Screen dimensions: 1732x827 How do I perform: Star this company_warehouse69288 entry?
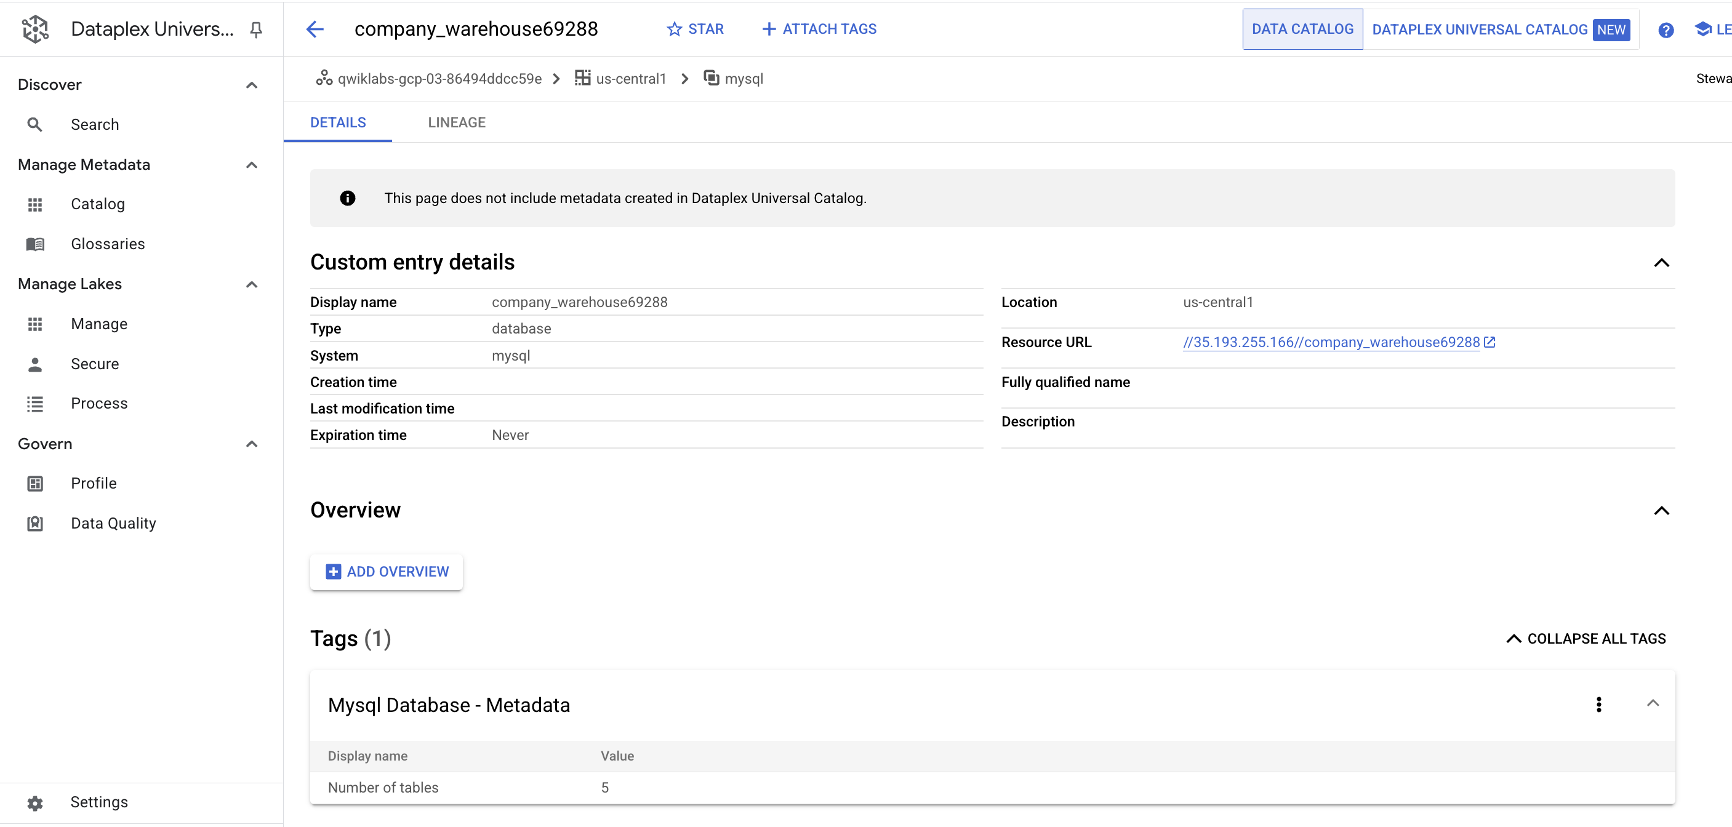point(696,29)
